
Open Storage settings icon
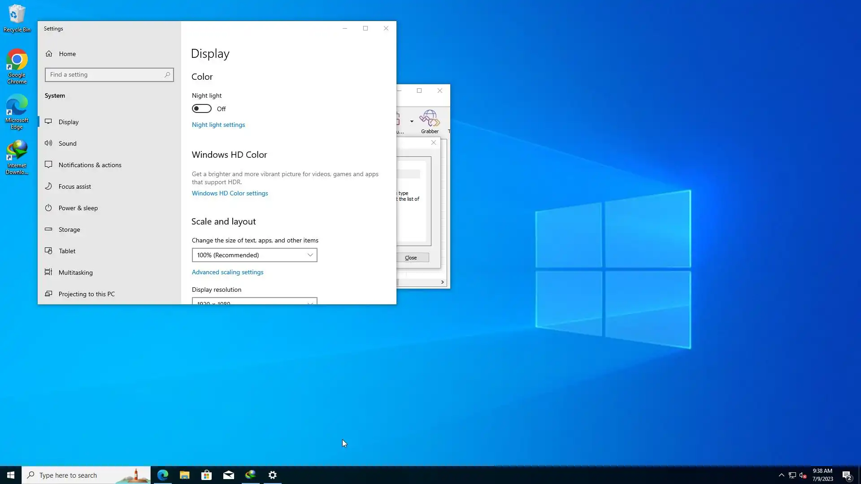(48, 229)
